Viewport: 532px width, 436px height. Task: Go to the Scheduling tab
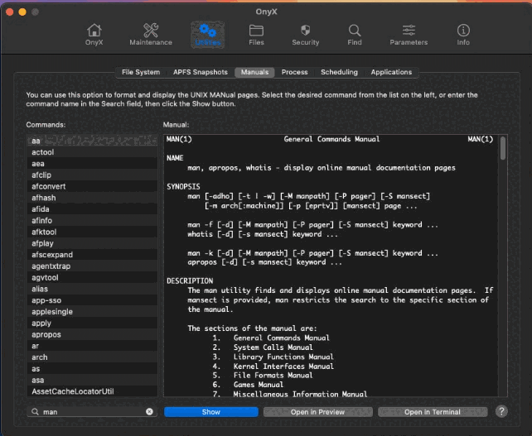(339, 72)
